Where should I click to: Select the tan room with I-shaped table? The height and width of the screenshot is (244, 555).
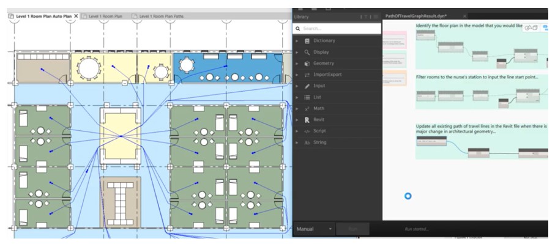point(121,202)
